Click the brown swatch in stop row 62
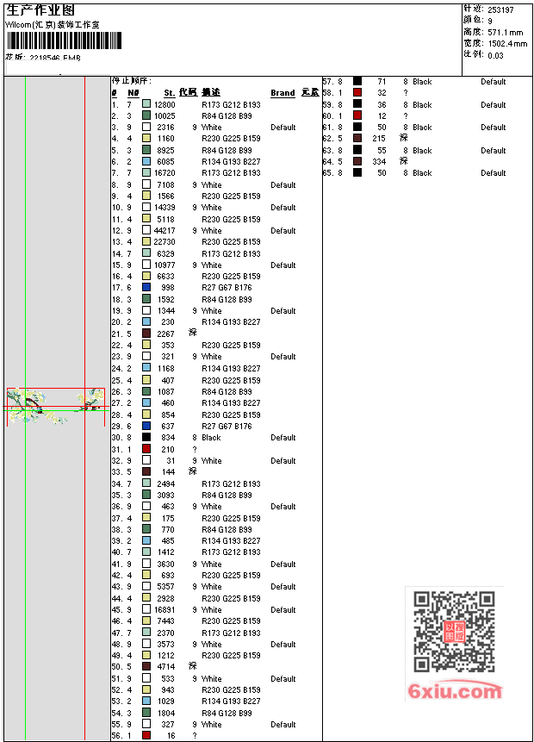This screenshot has width=534, height=742. 357,138
